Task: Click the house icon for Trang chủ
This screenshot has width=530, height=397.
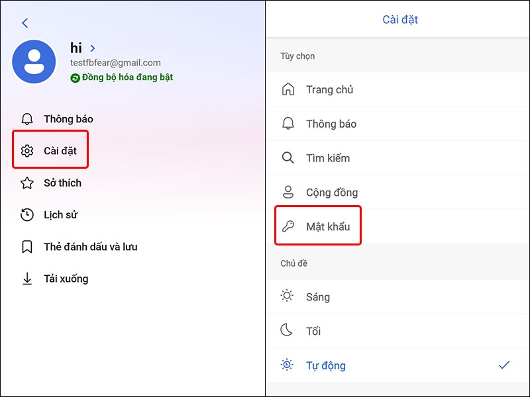Action: (x=288, y=89)
